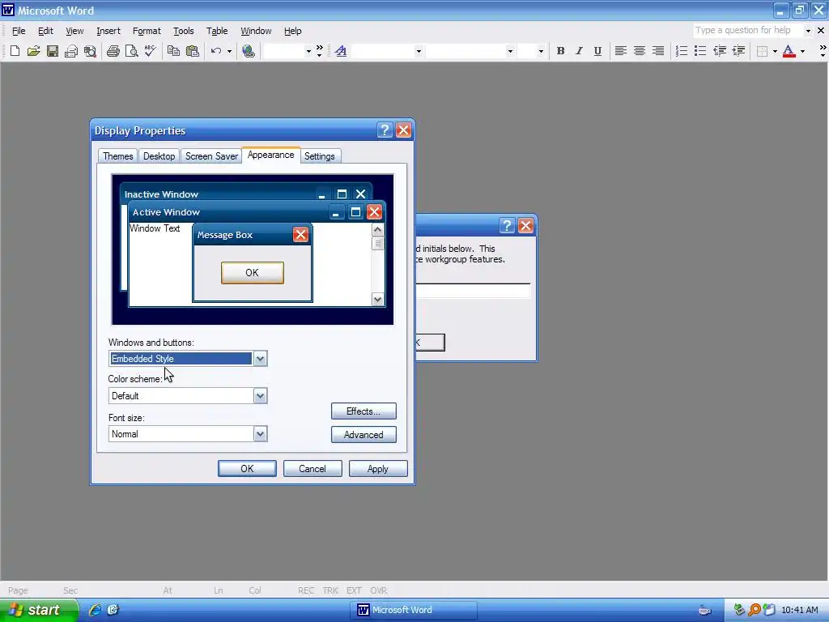Click the help question-mark in the background dialog
Viewport: 829px width, 622px height.
tap(507, 226)
